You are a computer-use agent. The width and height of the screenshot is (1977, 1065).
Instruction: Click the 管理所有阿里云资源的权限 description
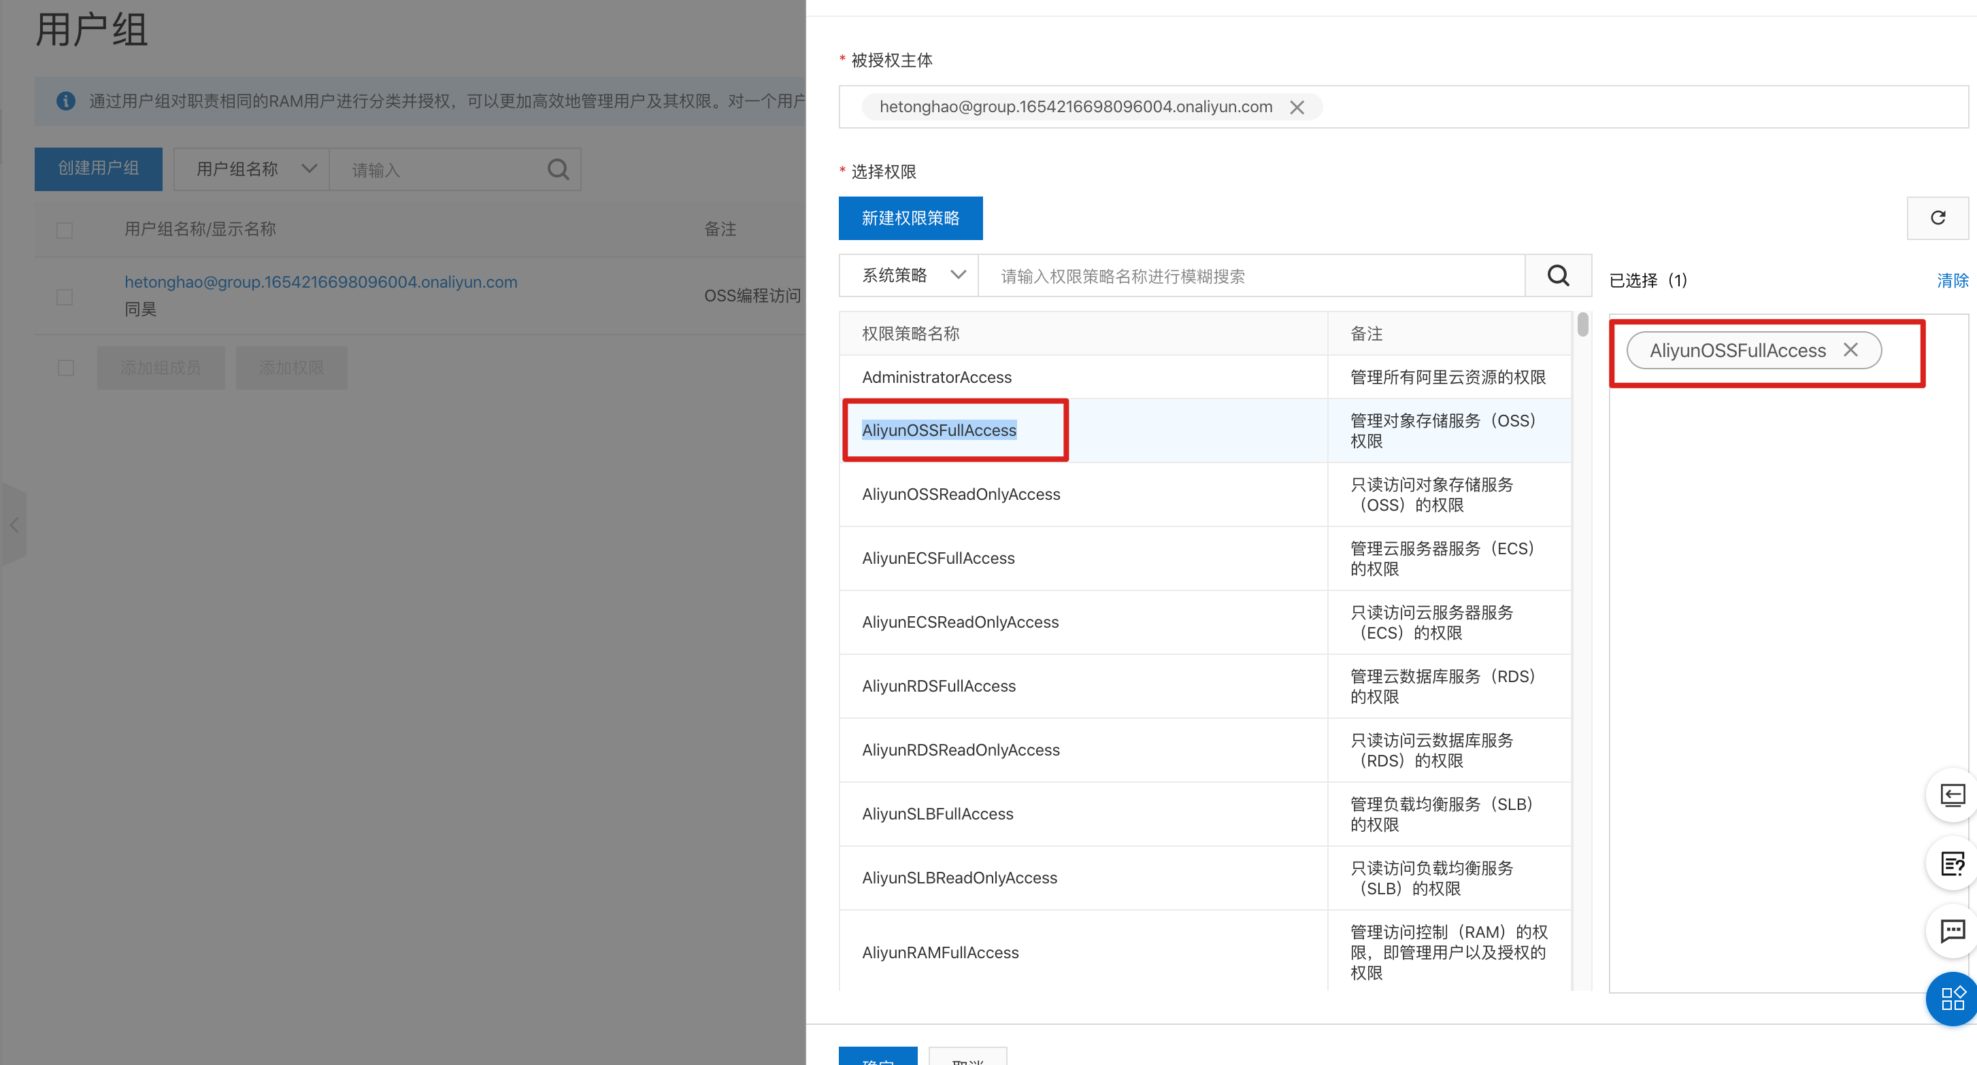[1448, 377]
